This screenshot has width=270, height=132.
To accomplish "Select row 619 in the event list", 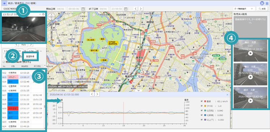I will (23, 104).
